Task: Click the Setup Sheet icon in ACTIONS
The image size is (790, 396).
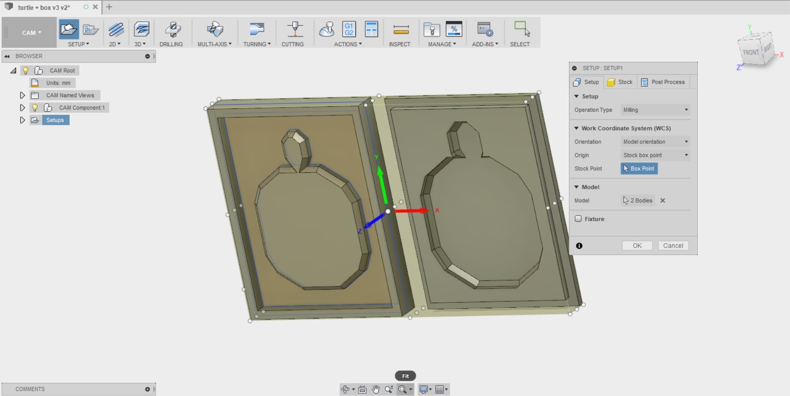Action: (x=371, y=30)
